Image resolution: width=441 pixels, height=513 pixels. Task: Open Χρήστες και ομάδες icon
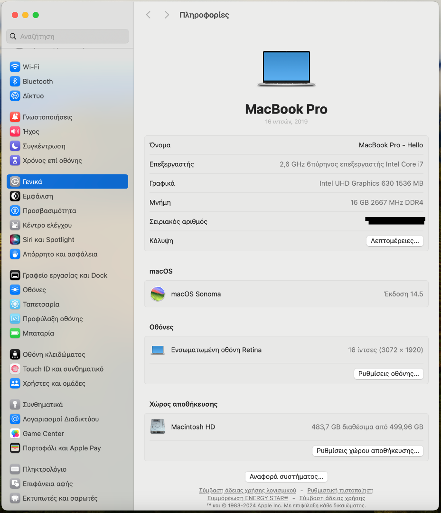pyautogui.click(x=15, y=383)
